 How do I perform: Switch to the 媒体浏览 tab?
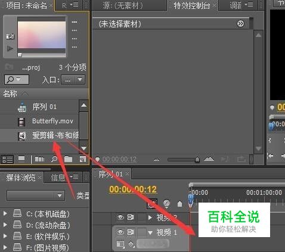click(21, 178)
